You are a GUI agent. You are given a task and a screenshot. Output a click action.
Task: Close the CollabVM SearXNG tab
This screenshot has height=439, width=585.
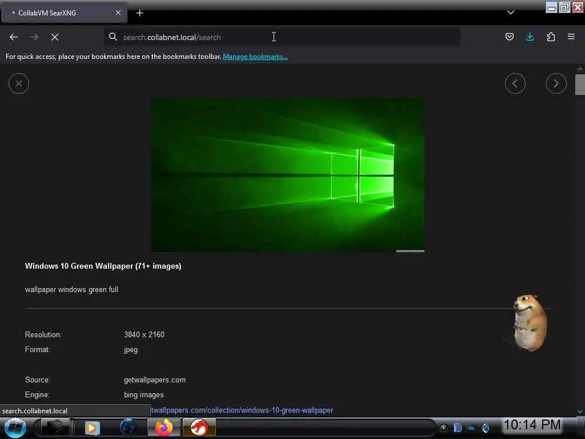[118, 13]
